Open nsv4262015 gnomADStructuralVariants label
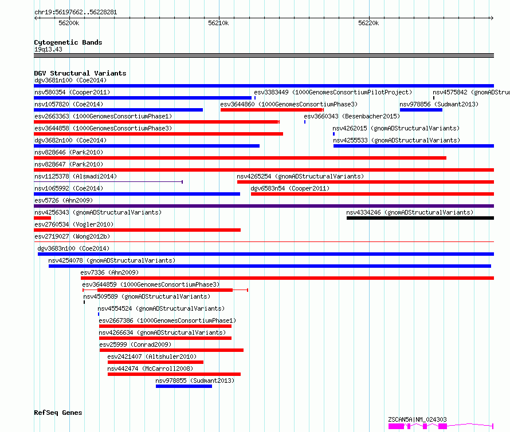 coord(396,128)
